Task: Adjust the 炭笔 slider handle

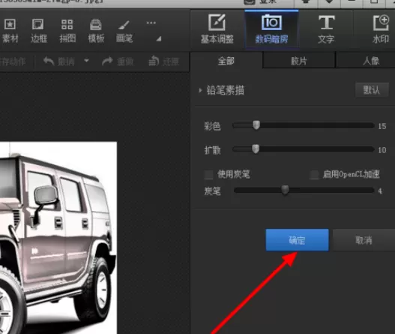Action: pyautogui.click(x=285, y=190)
